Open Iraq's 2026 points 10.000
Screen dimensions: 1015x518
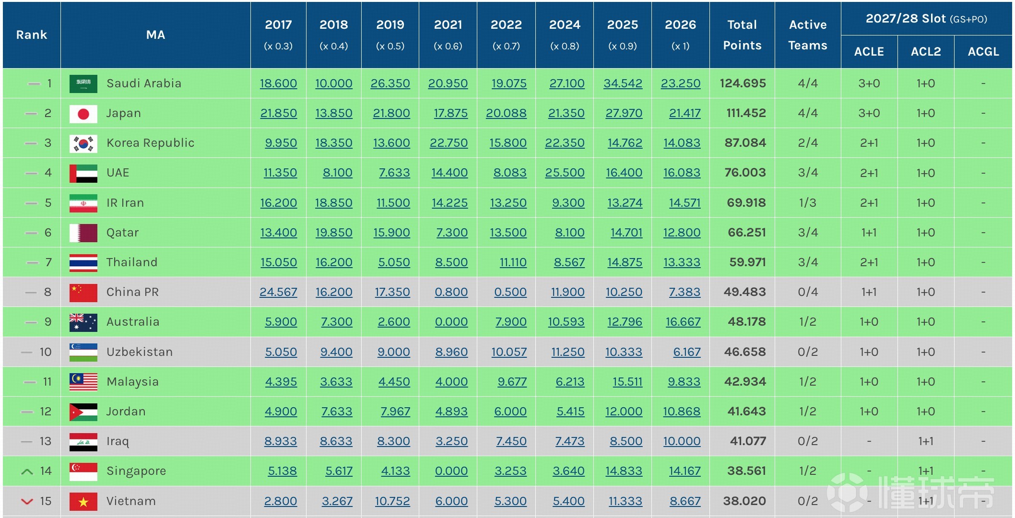coord(682,441)
